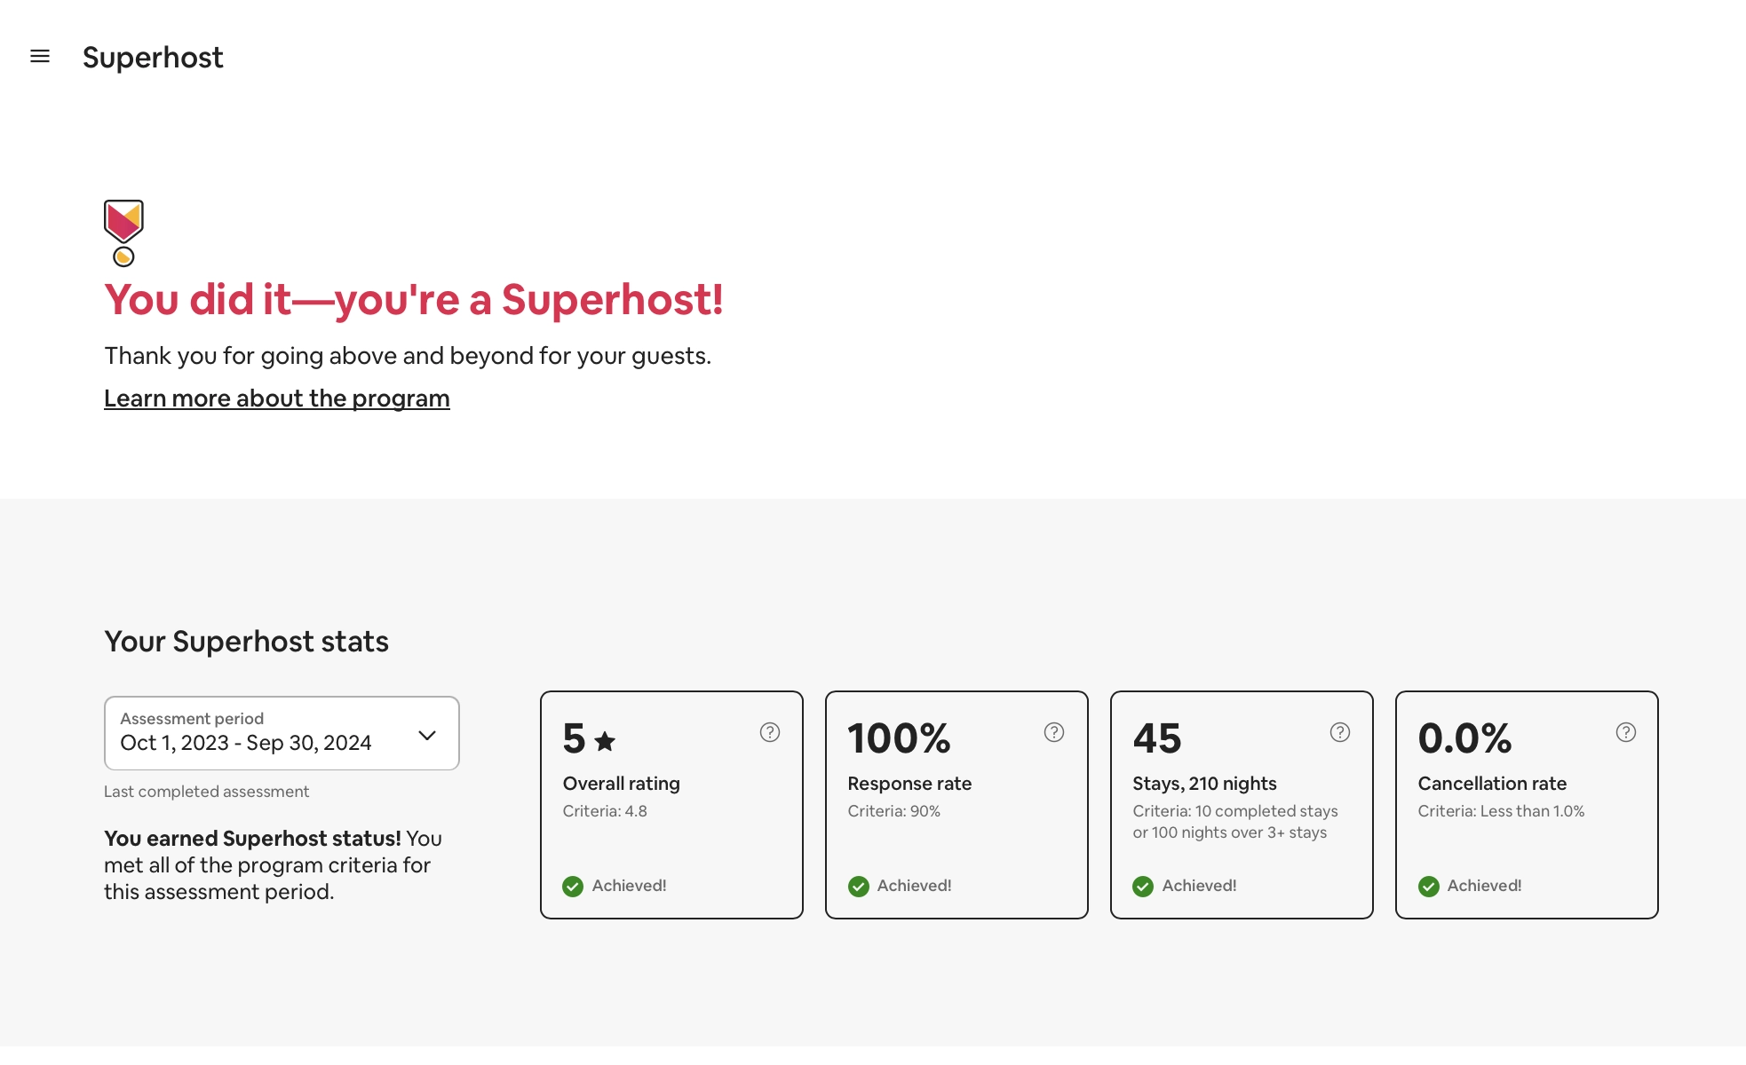
Task: Click the "Your Superhost stats" heading
Action: click(246, 642)
